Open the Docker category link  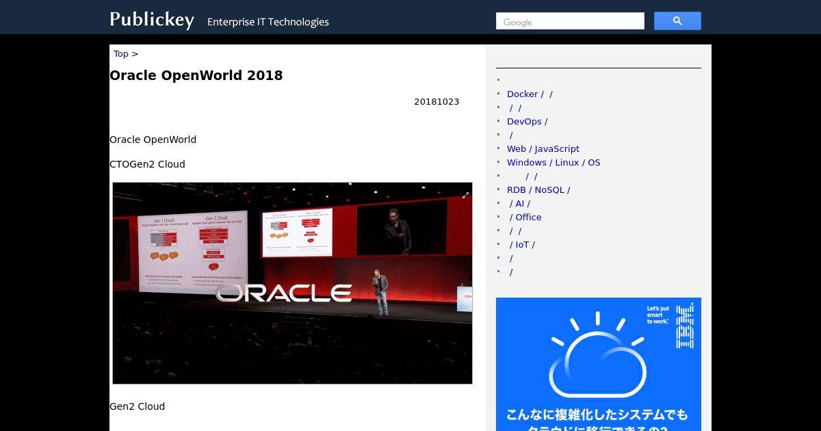(x=530, y=94)
